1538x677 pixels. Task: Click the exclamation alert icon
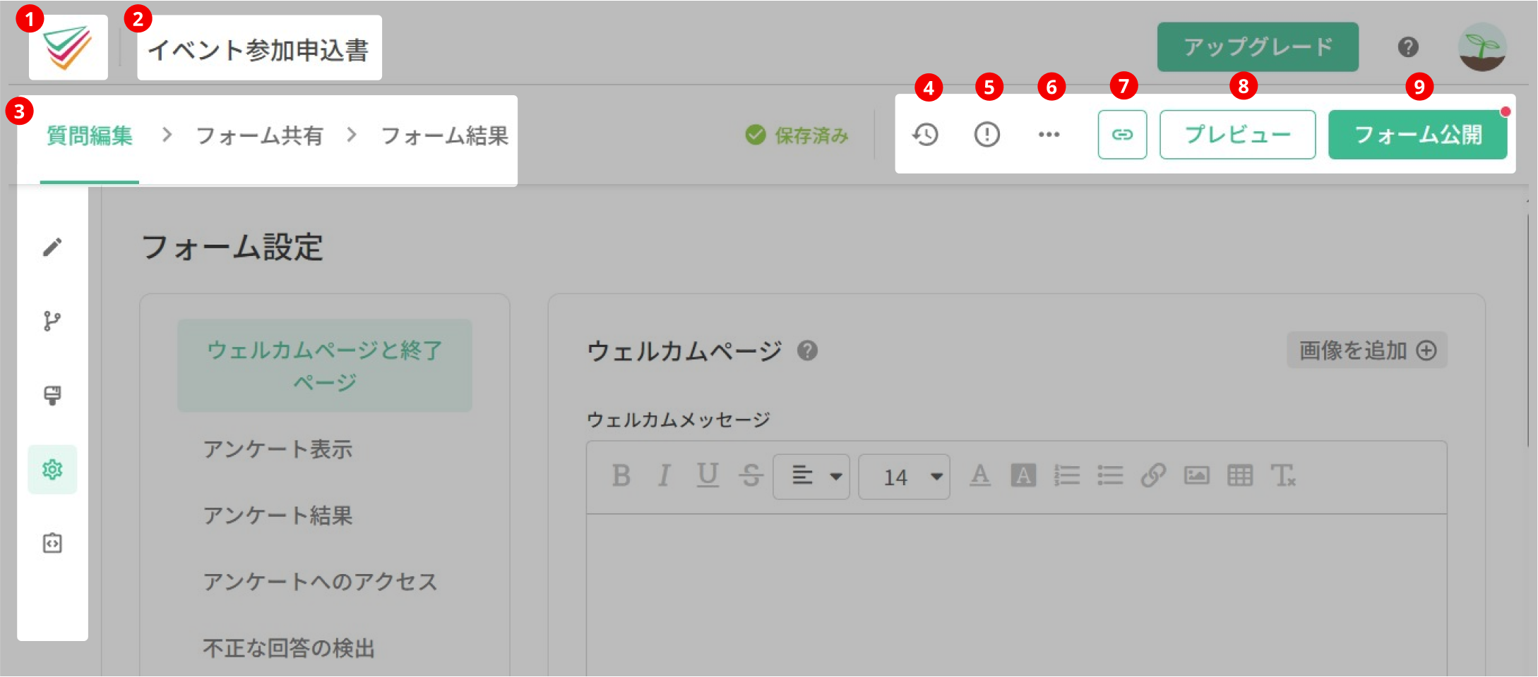coord(987,135)
